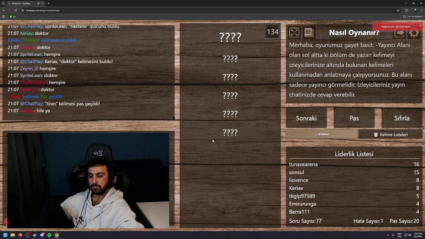Click the browser back navigation arrow

(x=3, y=10)
